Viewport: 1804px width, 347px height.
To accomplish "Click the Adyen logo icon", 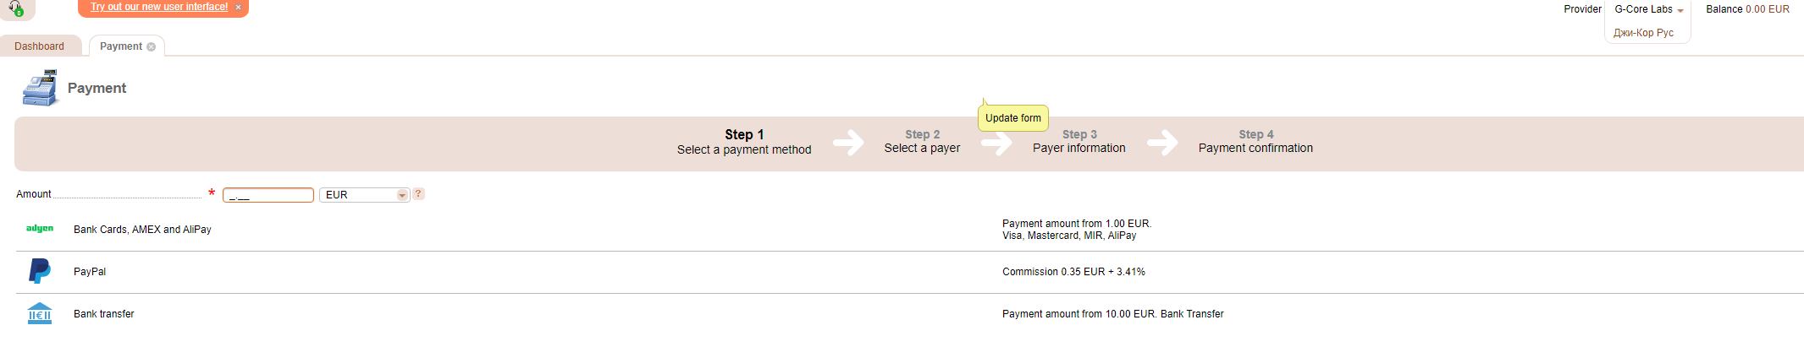I will click(40, 229).
